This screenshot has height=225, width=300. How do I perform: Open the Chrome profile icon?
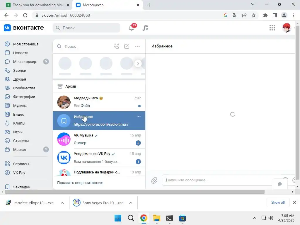click(x=284, y=15)
